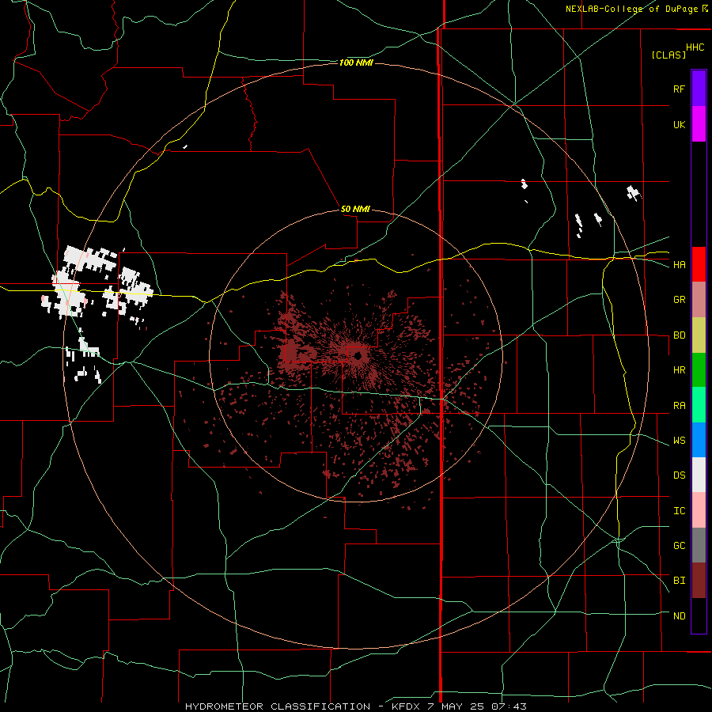The width and height of the screenshot is (712, 712).
Task: Click the IC pink legend color swatch
Action: pyautogui.click(x=699, y=510)
